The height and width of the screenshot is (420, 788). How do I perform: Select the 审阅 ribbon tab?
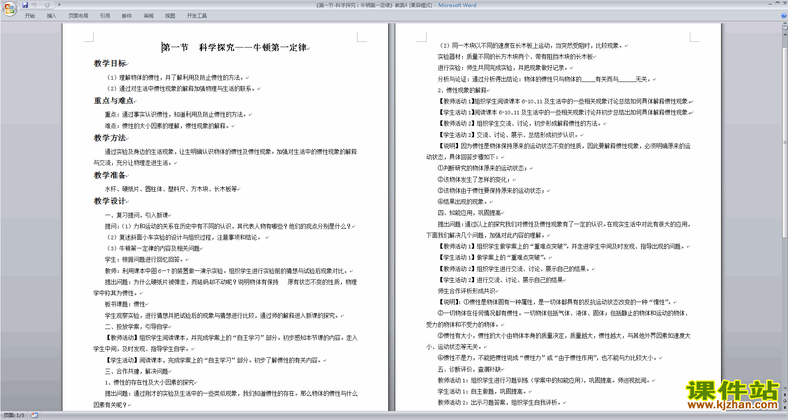coord(149,16)
